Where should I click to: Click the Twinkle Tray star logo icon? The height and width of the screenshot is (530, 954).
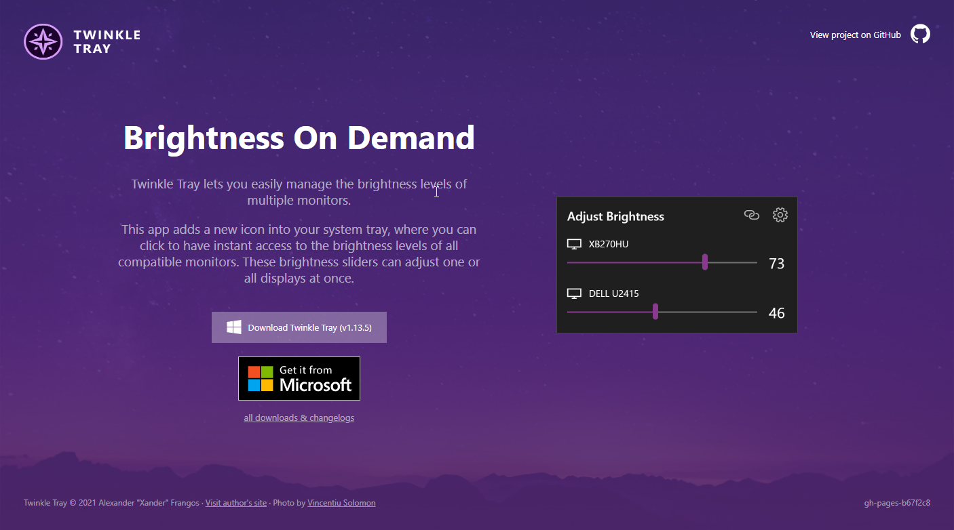(x=43, y=41)
